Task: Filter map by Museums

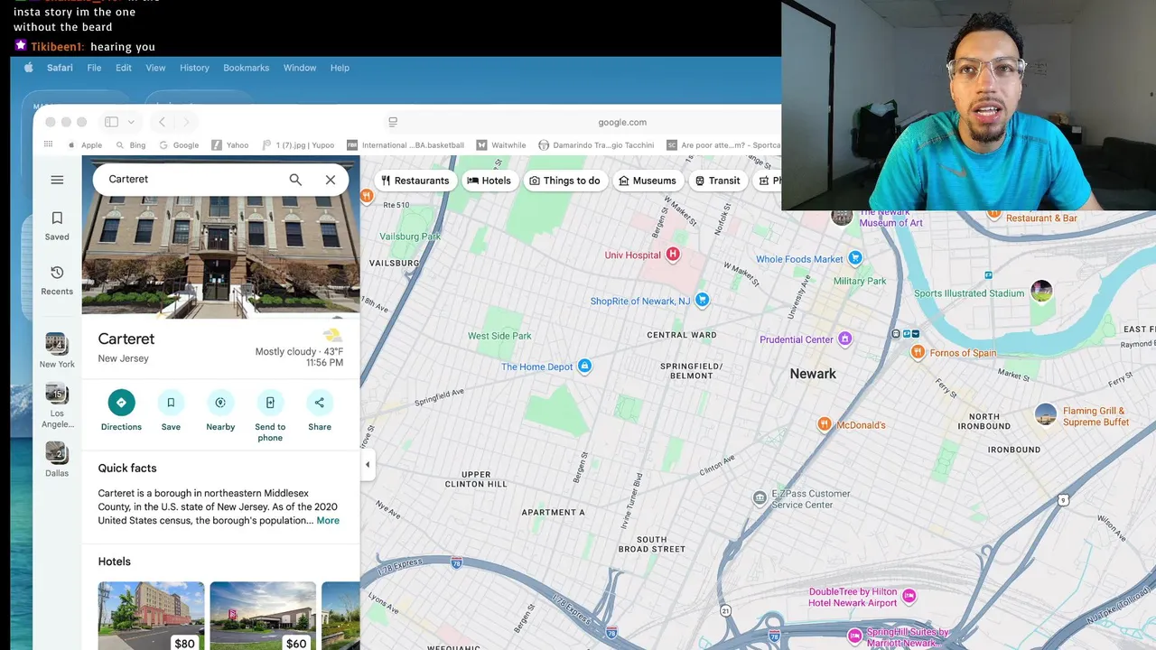Action: pyautogui.click(x=647, y=181)
